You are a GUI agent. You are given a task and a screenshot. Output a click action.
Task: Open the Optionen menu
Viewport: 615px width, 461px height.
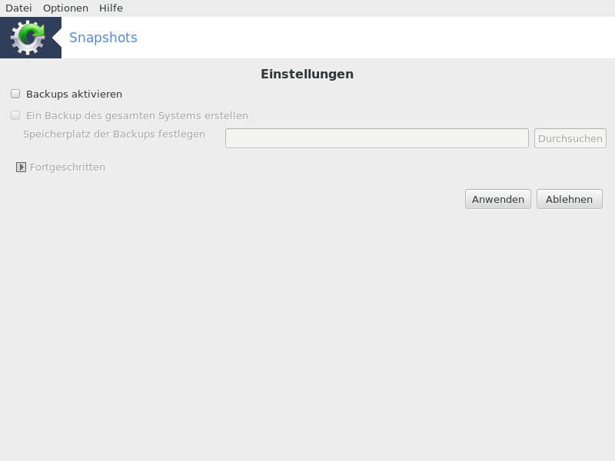click(65, 8)
